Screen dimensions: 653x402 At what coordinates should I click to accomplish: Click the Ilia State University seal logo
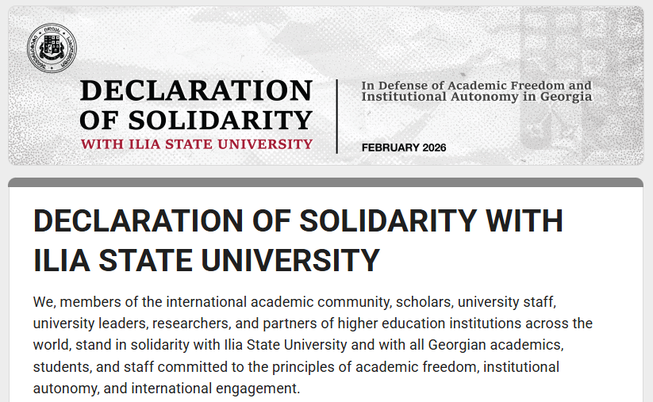pos(48,45)
